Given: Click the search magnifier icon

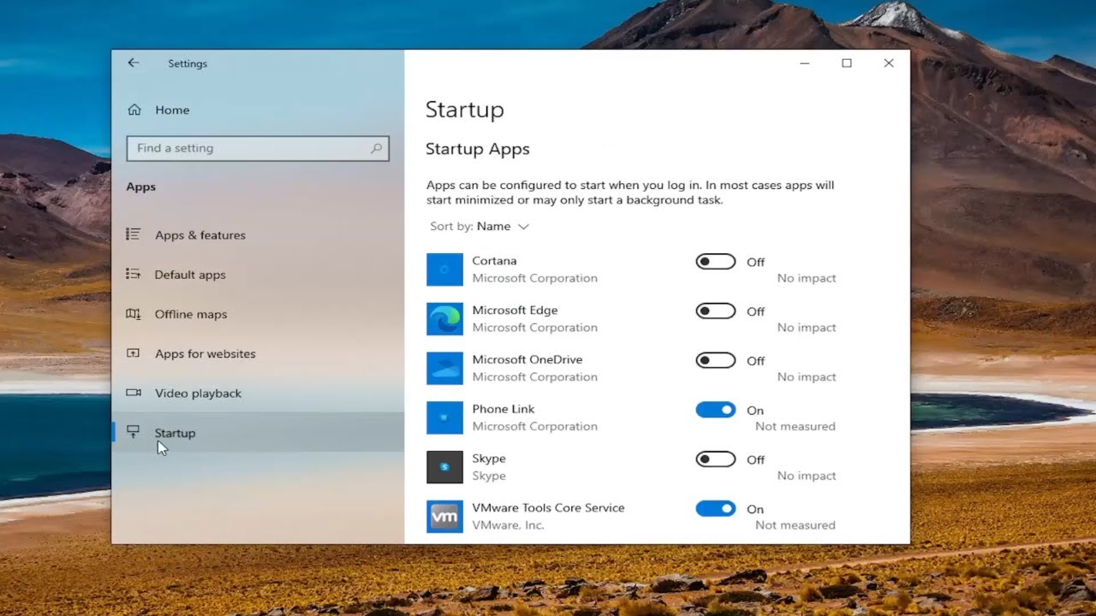Looking at the screenshot, I should pos(376,148).
